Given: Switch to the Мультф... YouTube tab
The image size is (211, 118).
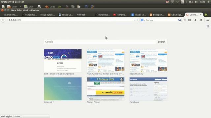Looking at the screenshot, I should pyautogui.click(x=120, y=15).
